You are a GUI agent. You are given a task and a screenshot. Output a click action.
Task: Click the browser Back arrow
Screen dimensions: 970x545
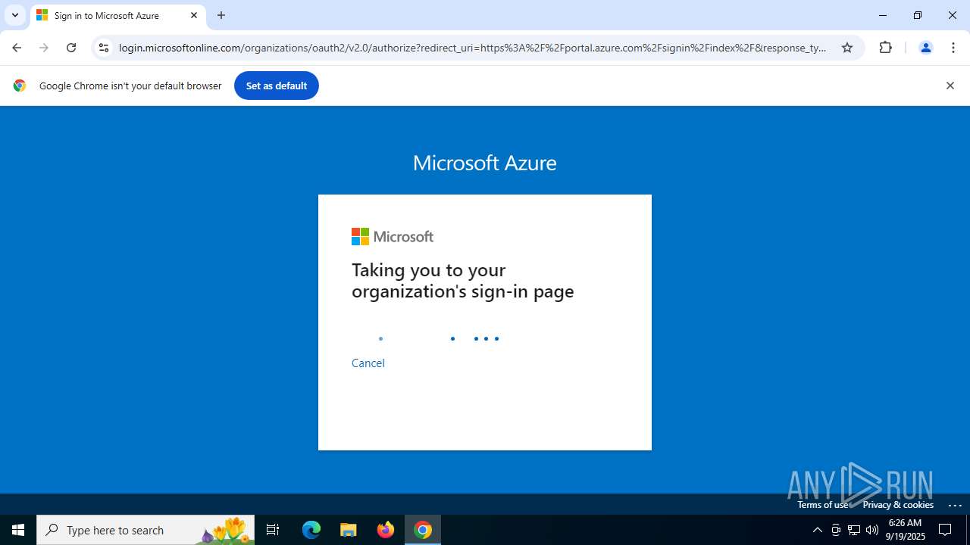coord(17,48)
